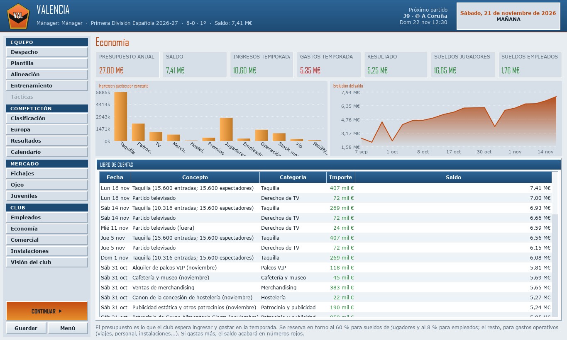Click the Libro de cuentas vertical scrollbar

[x=555, y=245]
